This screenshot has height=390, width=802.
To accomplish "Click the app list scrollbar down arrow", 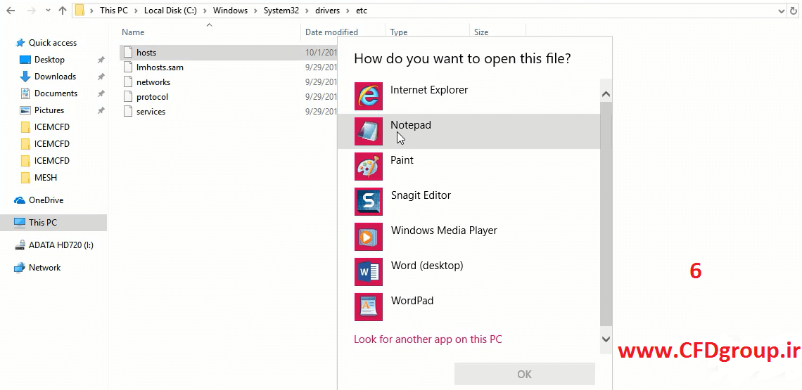I will click(606, 339).
